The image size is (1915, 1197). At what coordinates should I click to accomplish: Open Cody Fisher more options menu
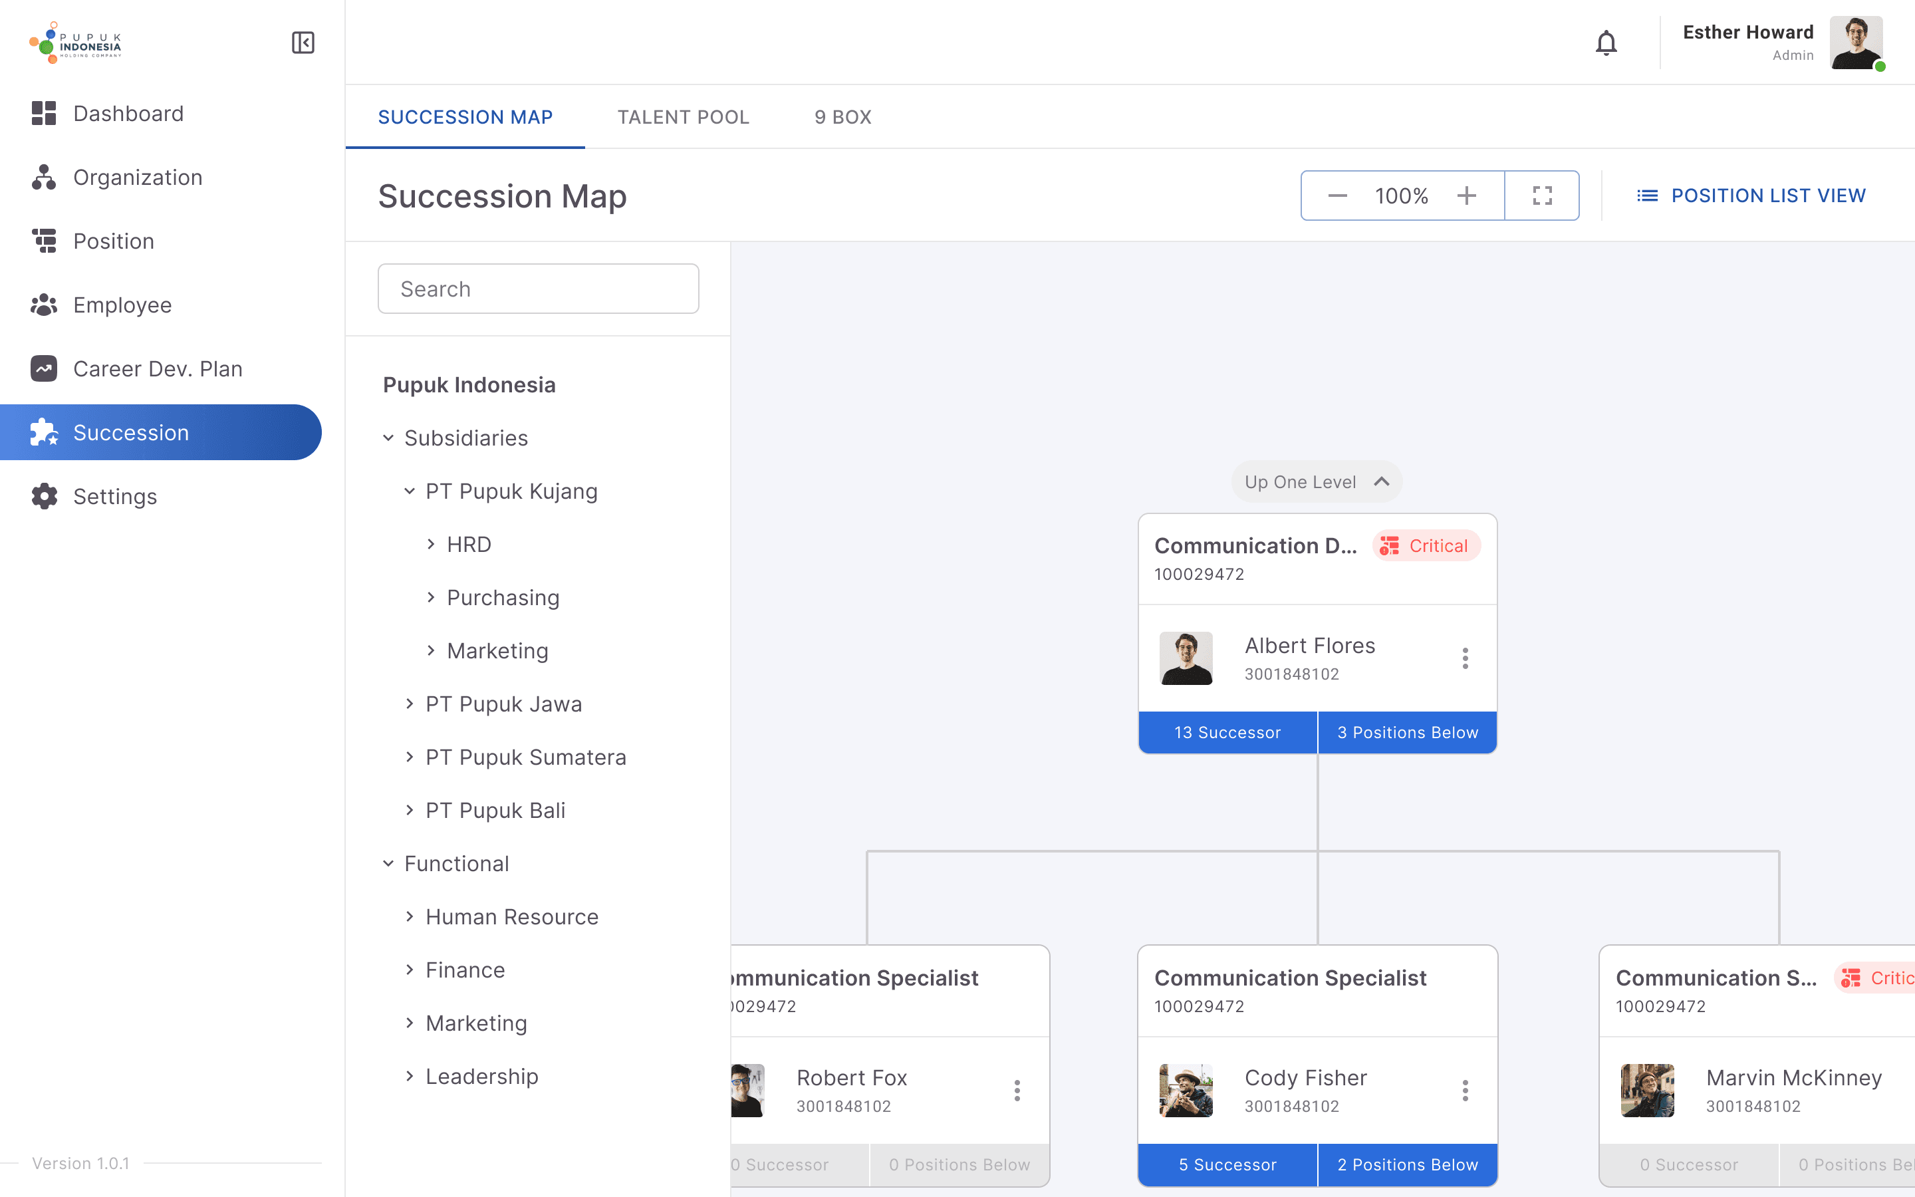tap(1466, 1091)
